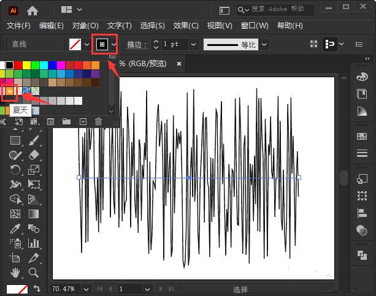Create a new color group folder
Screen dimensions: 376x296
(x=66, y=121)
